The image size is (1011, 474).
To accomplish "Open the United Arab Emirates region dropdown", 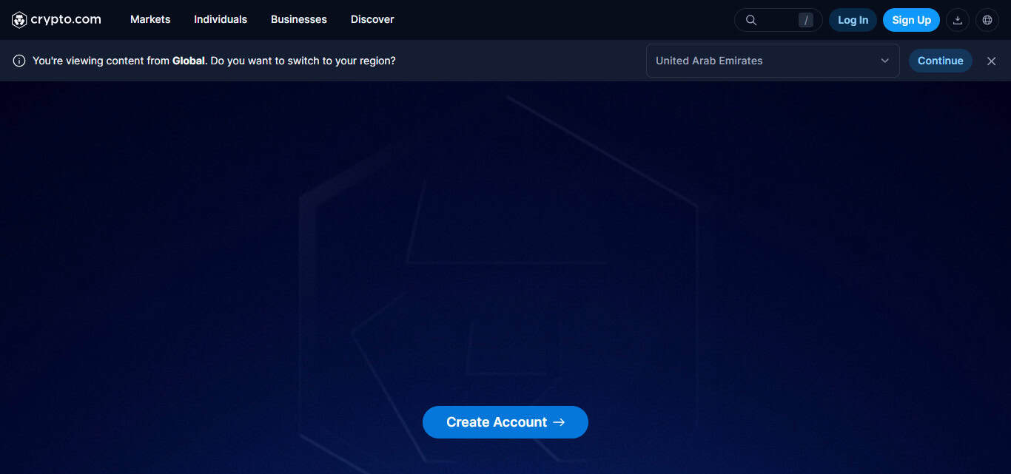I will (773, 61).
